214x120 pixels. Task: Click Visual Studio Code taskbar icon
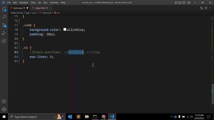click(112, 117)
